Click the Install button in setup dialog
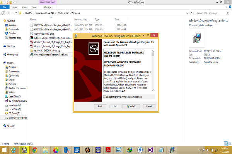Screen dimensions: 232x154 [x=131, y=106]
